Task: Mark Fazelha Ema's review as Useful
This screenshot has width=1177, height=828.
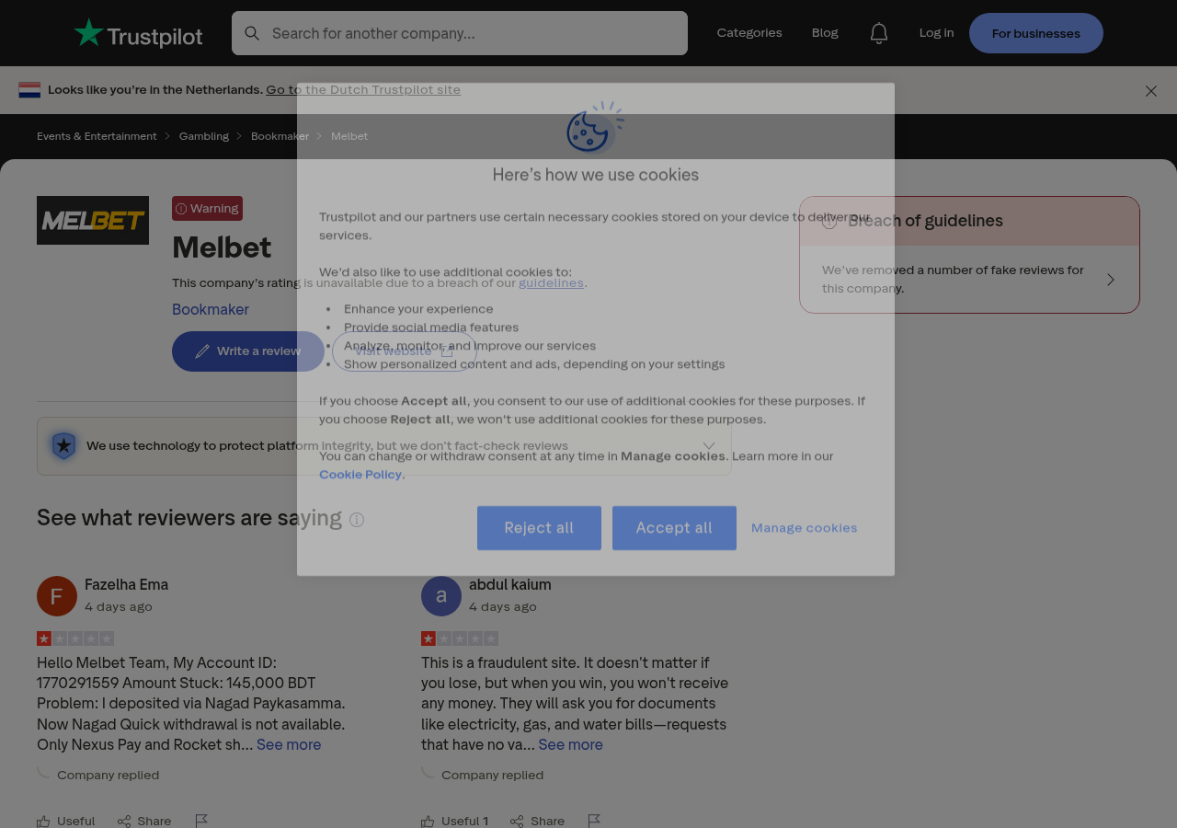Action: tap(66, 821)
